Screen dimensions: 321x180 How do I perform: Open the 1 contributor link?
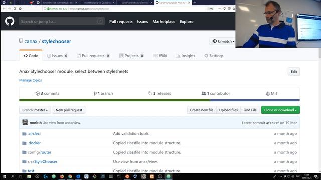[x=216, y=93]
